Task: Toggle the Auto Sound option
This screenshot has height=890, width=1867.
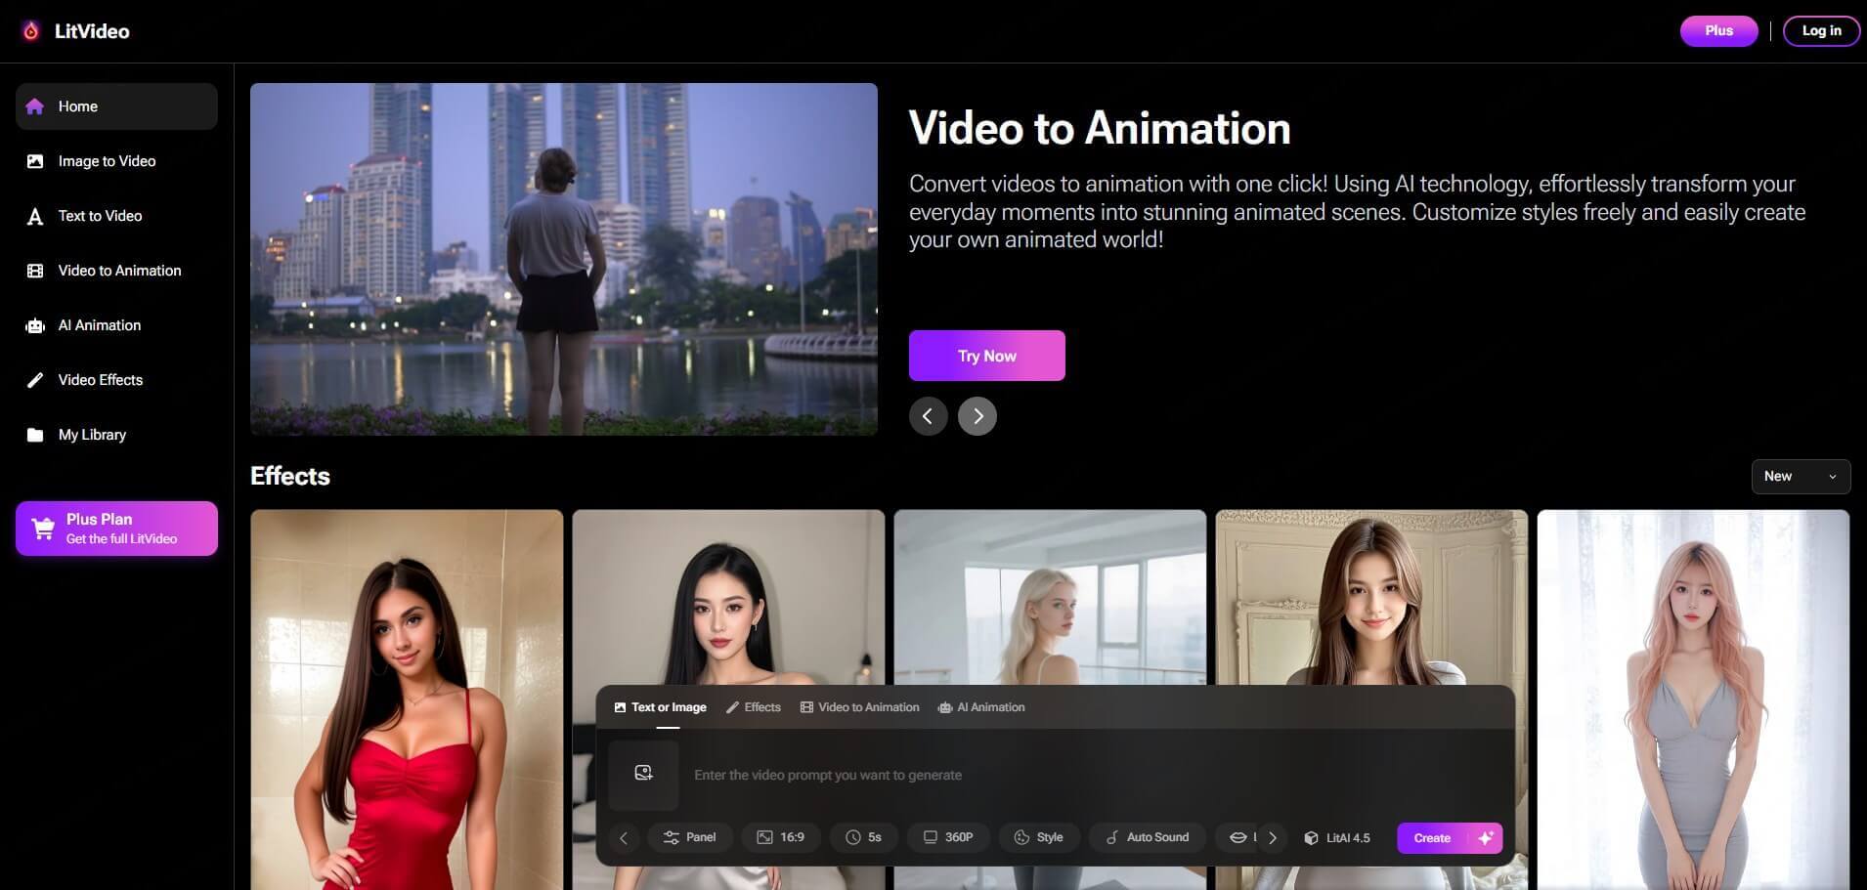Action: [1147, 837]
